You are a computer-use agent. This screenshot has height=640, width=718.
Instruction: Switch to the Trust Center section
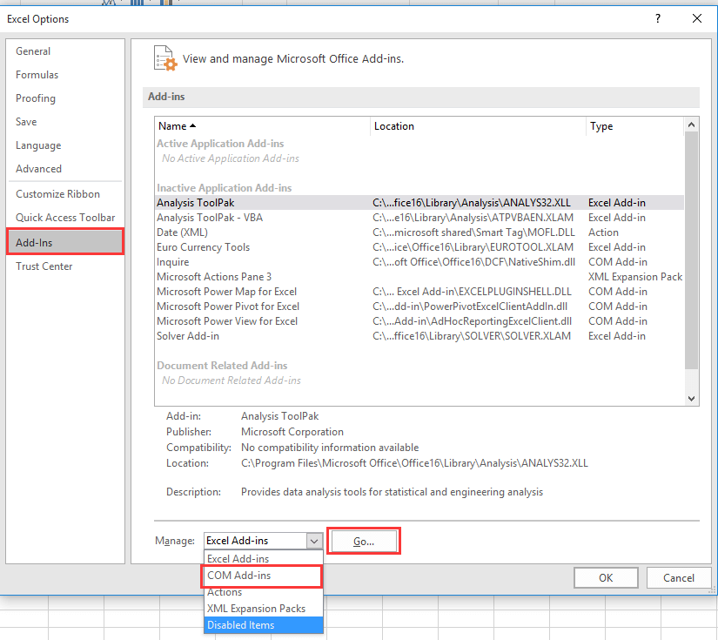(44, 266)
